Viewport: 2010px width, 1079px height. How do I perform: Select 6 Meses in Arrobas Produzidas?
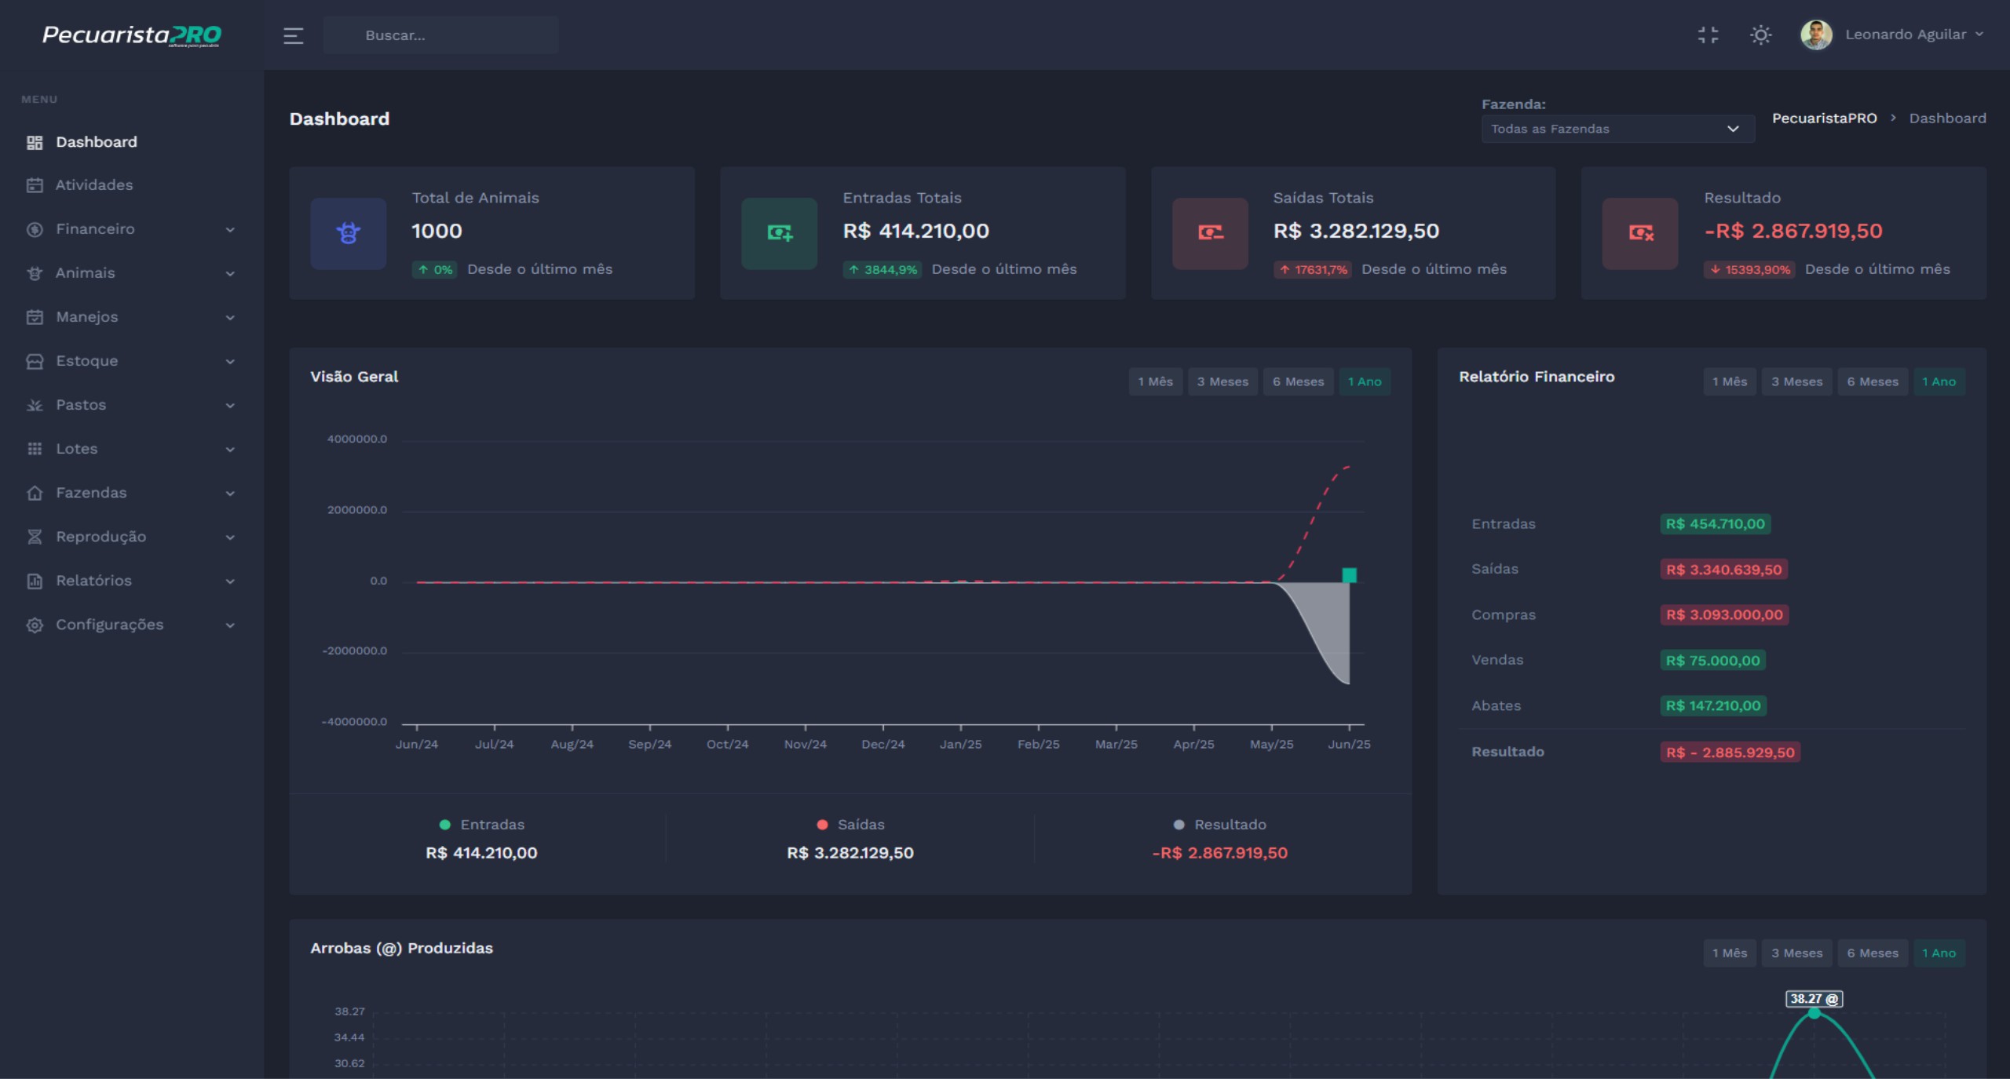tap(1872, 953)
